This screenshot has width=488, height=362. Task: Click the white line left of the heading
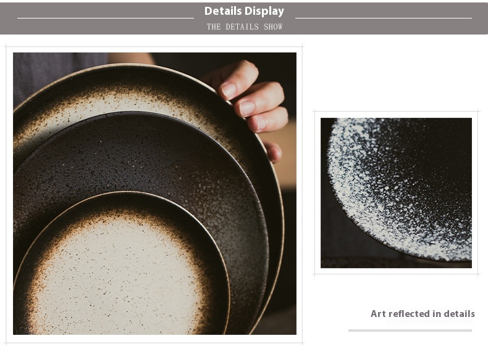click(x=106, y=19)
